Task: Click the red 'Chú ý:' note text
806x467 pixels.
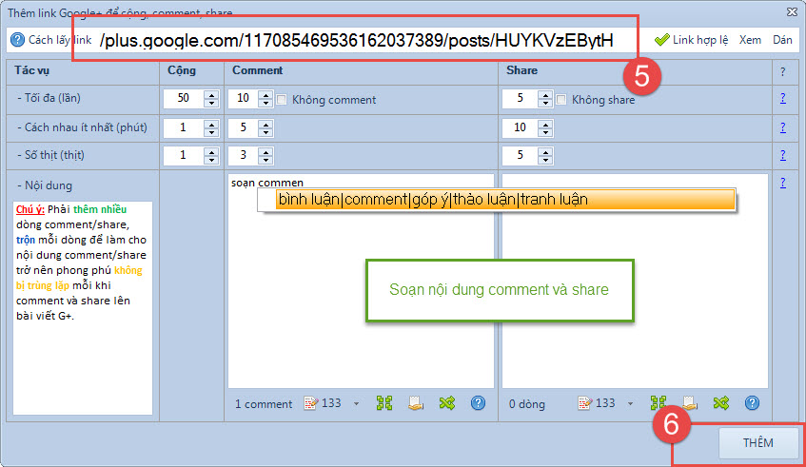Action: [x=30, y=209]
